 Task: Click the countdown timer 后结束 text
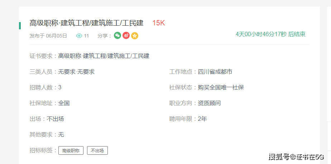coord(270,34)
